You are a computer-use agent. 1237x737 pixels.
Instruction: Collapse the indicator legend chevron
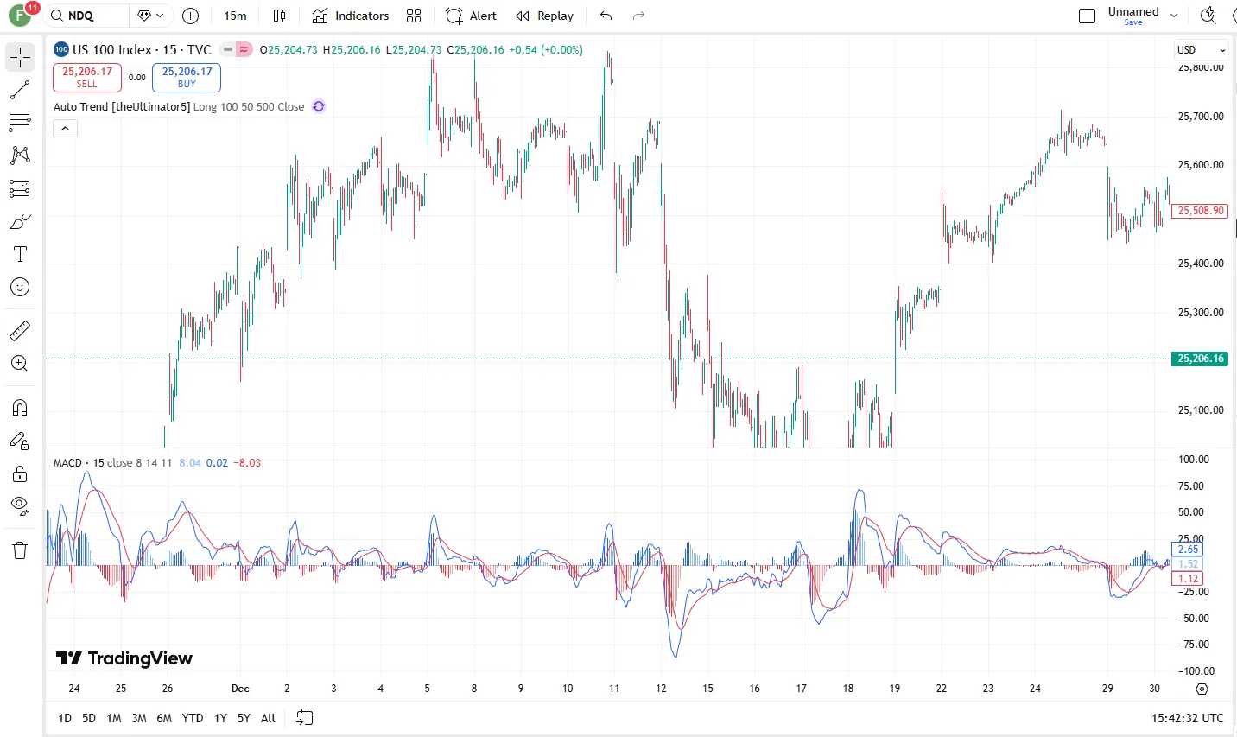66,129
